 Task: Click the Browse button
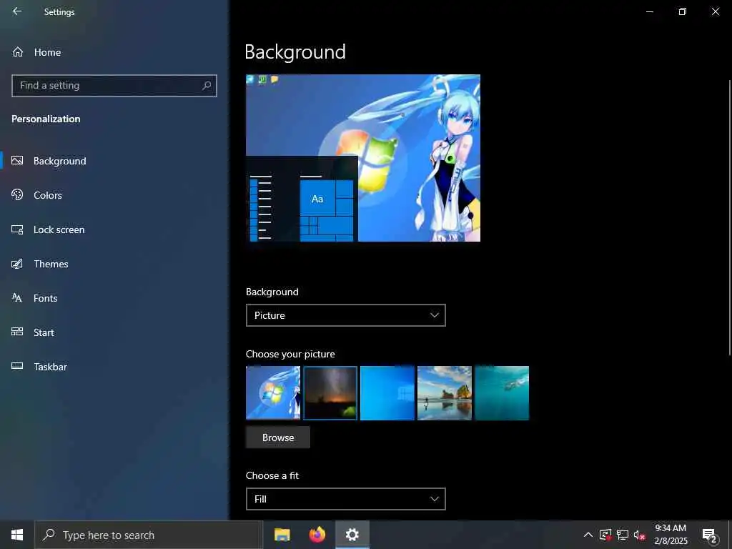[x=278, y=437]
